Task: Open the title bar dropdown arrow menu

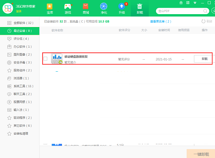Action: pos(195,3)
